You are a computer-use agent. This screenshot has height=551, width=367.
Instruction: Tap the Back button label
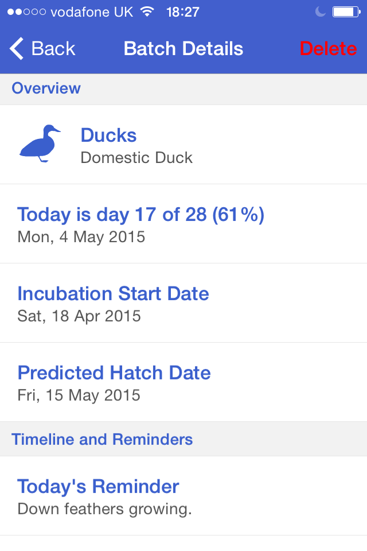click(53, 49)
